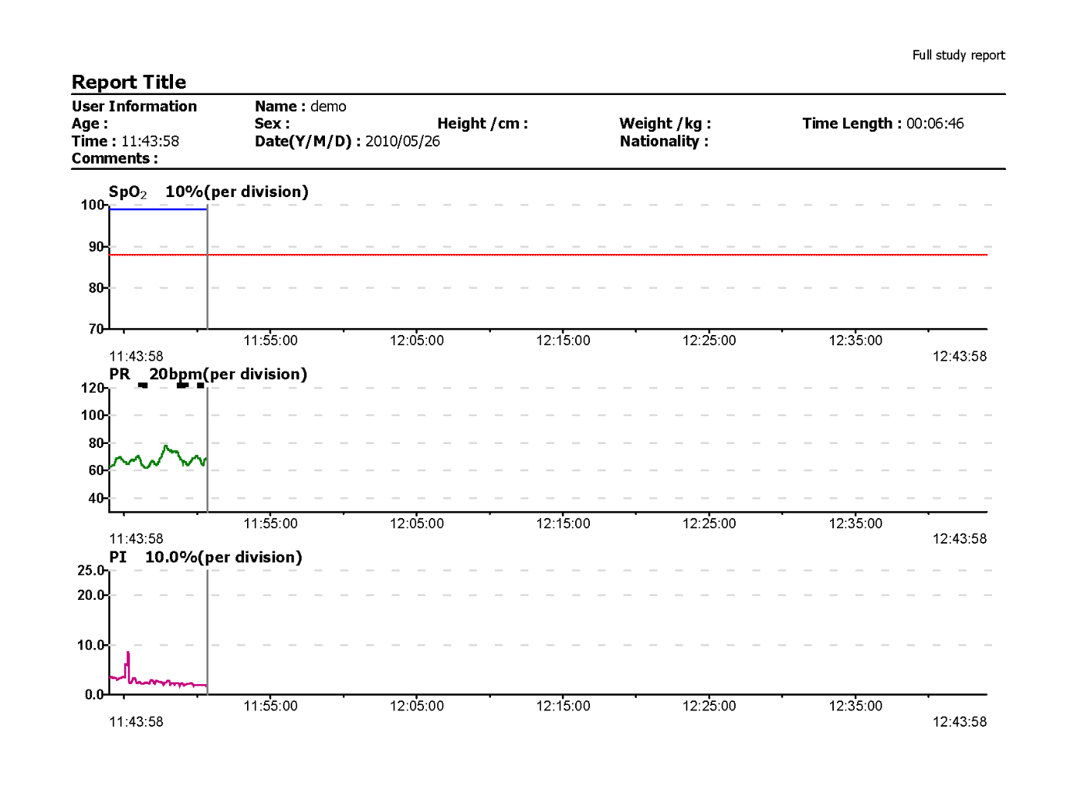Click the Nationality field label

point(663,142)
